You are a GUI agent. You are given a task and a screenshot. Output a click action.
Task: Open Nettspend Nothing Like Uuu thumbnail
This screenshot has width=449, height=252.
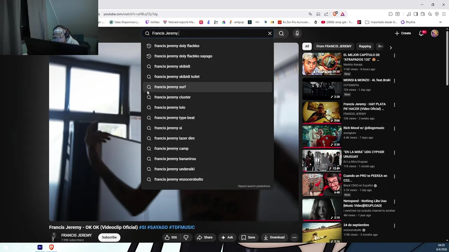[322, 209]
